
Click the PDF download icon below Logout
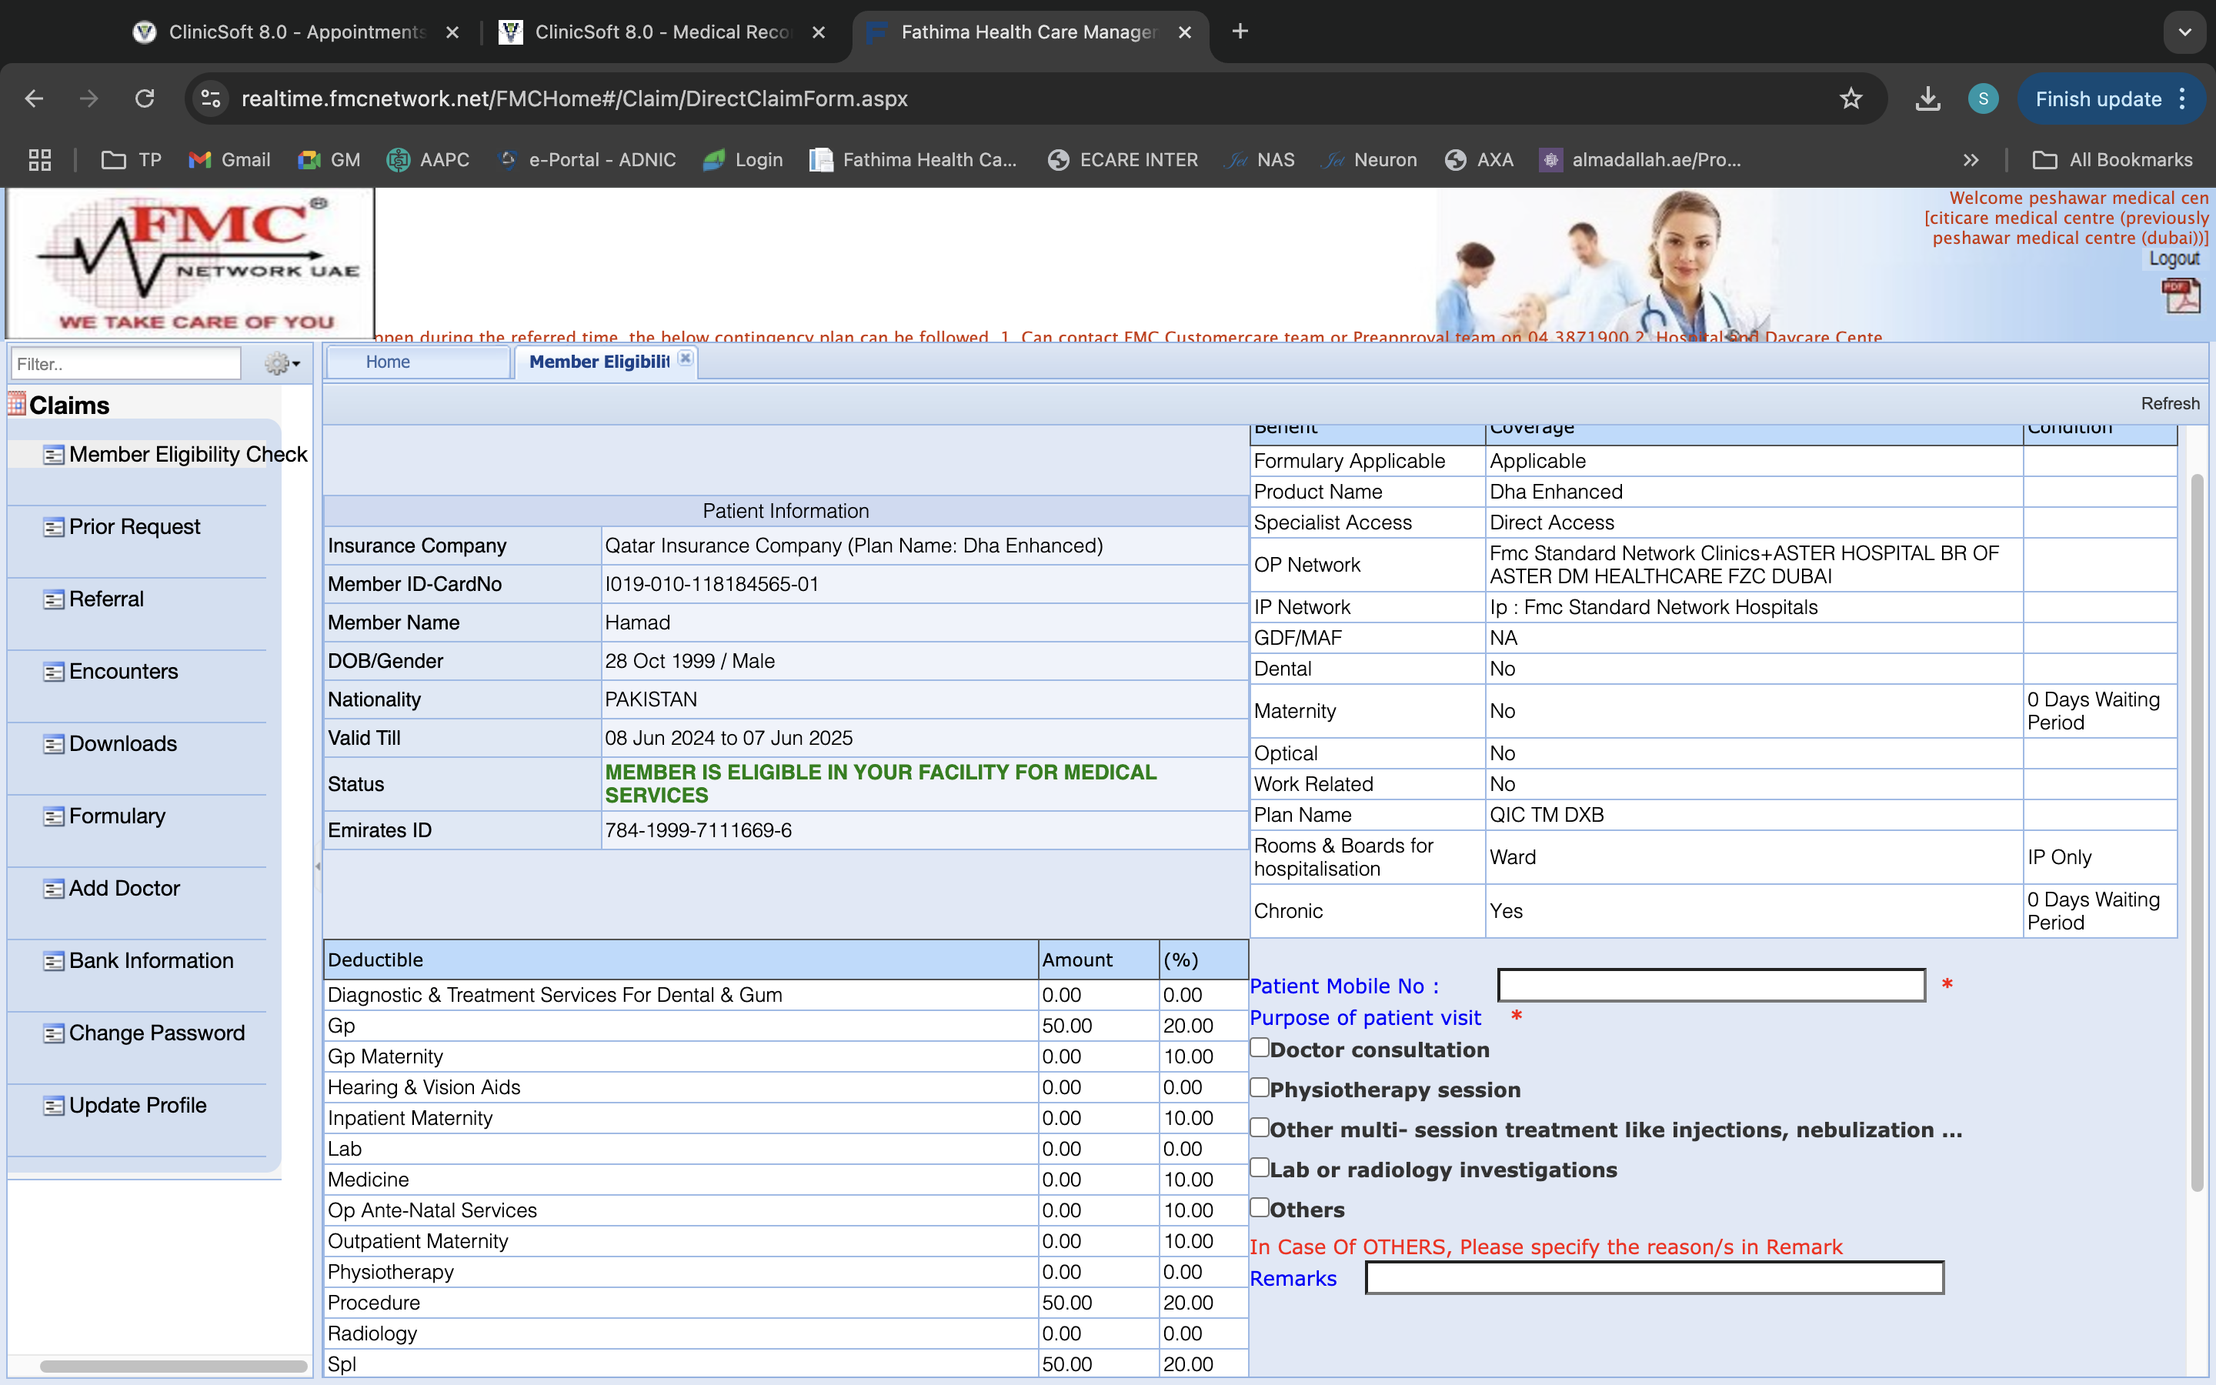click(2181, 297)
